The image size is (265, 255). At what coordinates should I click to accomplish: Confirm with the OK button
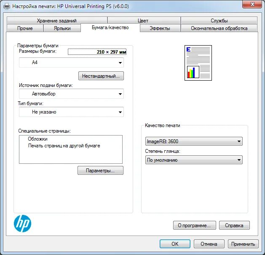175,244
